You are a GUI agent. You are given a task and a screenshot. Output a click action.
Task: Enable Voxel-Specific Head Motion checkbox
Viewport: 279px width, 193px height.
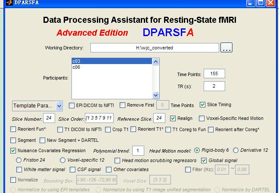(x=201, y=118)
